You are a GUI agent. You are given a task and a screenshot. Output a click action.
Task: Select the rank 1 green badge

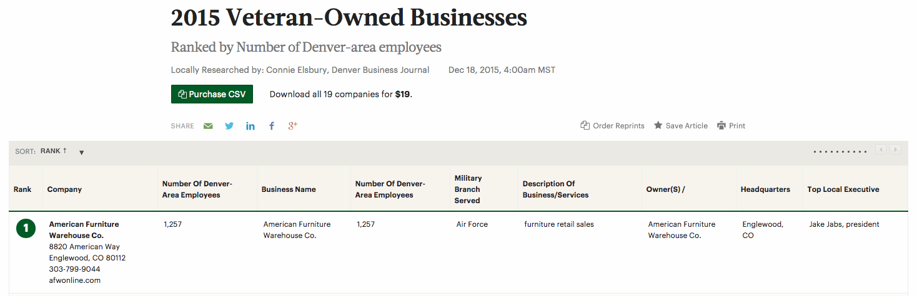[x=26, y=229]
